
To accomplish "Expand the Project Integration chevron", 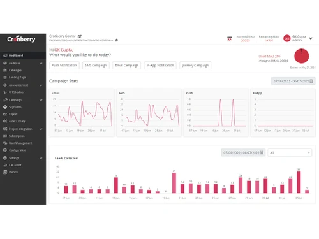I will click(x=41, y=129).
